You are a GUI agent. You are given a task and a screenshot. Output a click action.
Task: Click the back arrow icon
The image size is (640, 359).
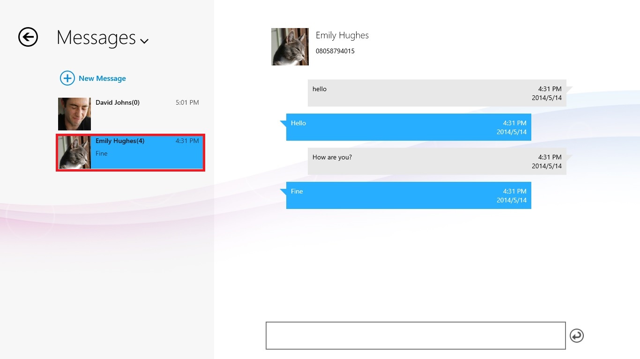[28, 37]
